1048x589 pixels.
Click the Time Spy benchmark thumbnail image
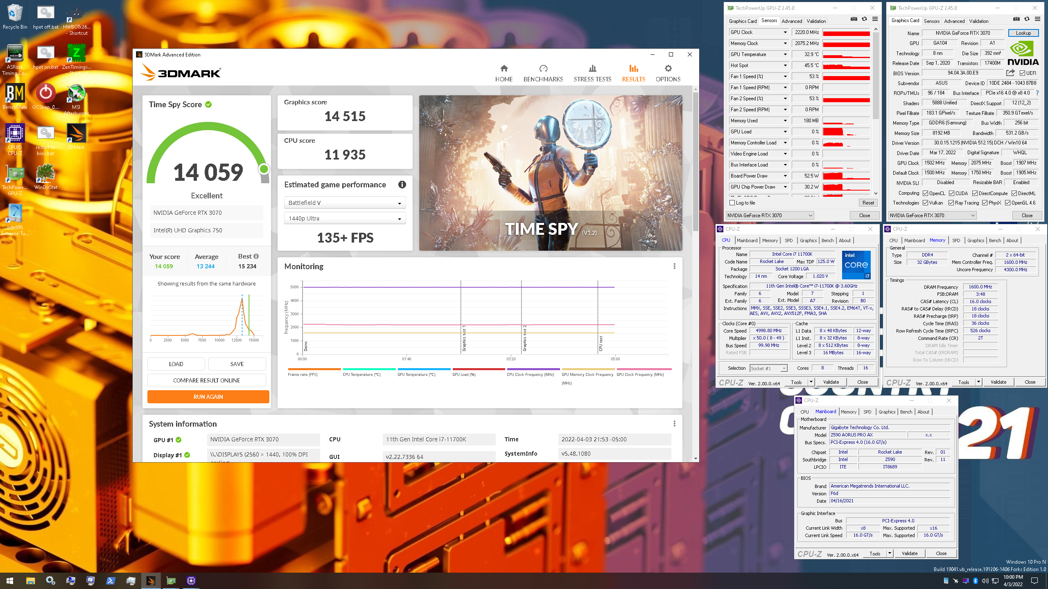(x=551, y=173)
